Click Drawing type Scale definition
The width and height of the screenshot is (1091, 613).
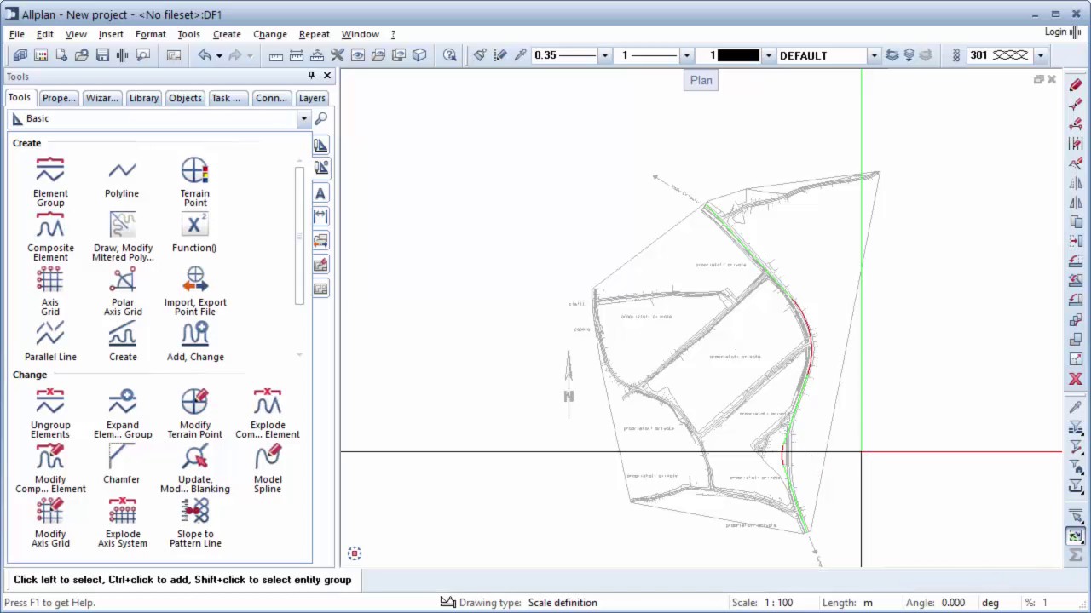point(563,603)
